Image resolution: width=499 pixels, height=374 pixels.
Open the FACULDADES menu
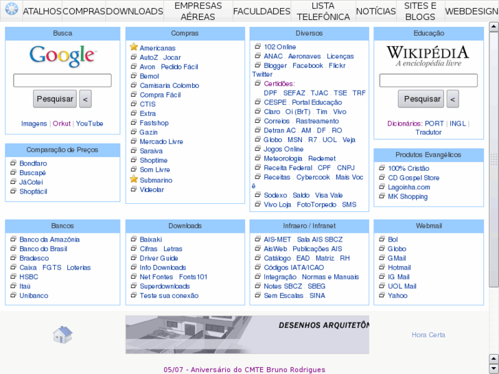click(262, 11)
